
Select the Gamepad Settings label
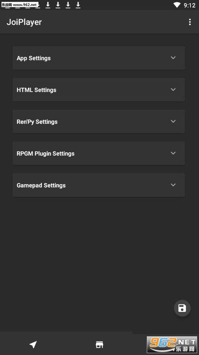(x=41, y=185)
